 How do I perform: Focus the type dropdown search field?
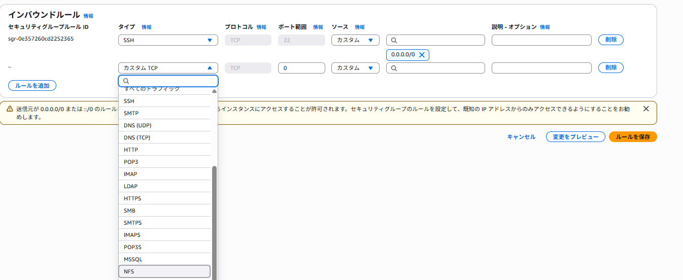tap(168, 81)
